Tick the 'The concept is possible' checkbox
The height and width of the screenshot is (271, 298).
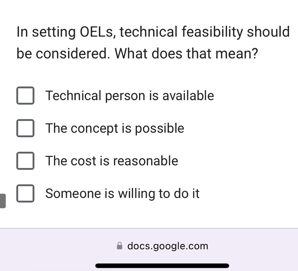click(x=25, y=128)
